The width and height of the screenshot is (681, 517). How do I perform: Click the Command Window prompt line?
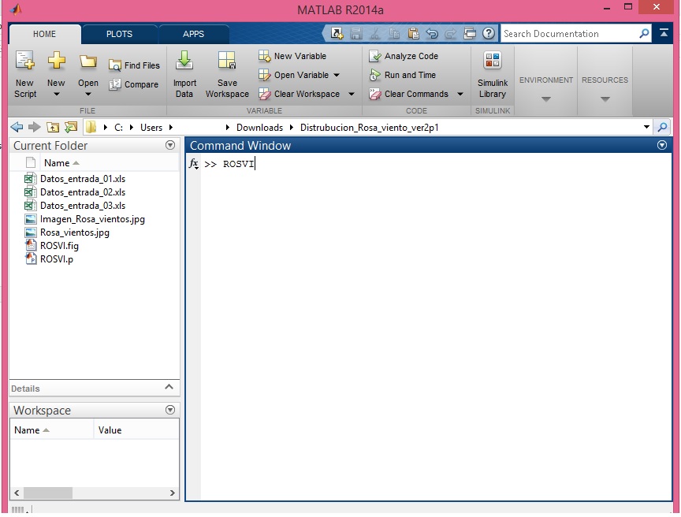click(x=434, y=164)
